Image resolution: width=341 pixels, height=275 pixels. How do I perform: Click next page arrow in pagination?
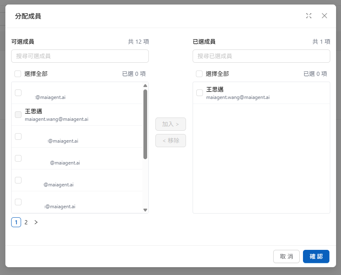[36, 222]
